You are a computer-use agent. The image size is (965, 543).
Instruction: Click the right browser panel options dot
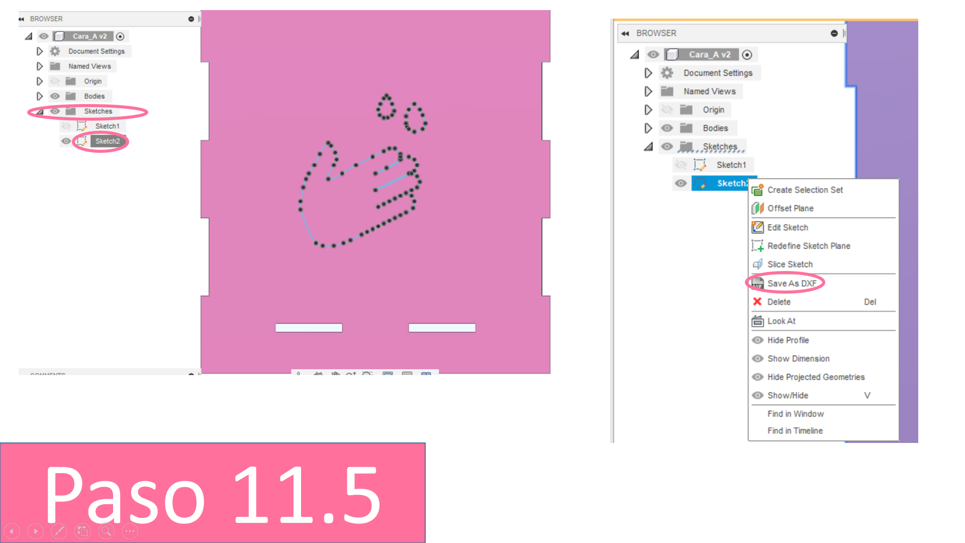[834, 33]
